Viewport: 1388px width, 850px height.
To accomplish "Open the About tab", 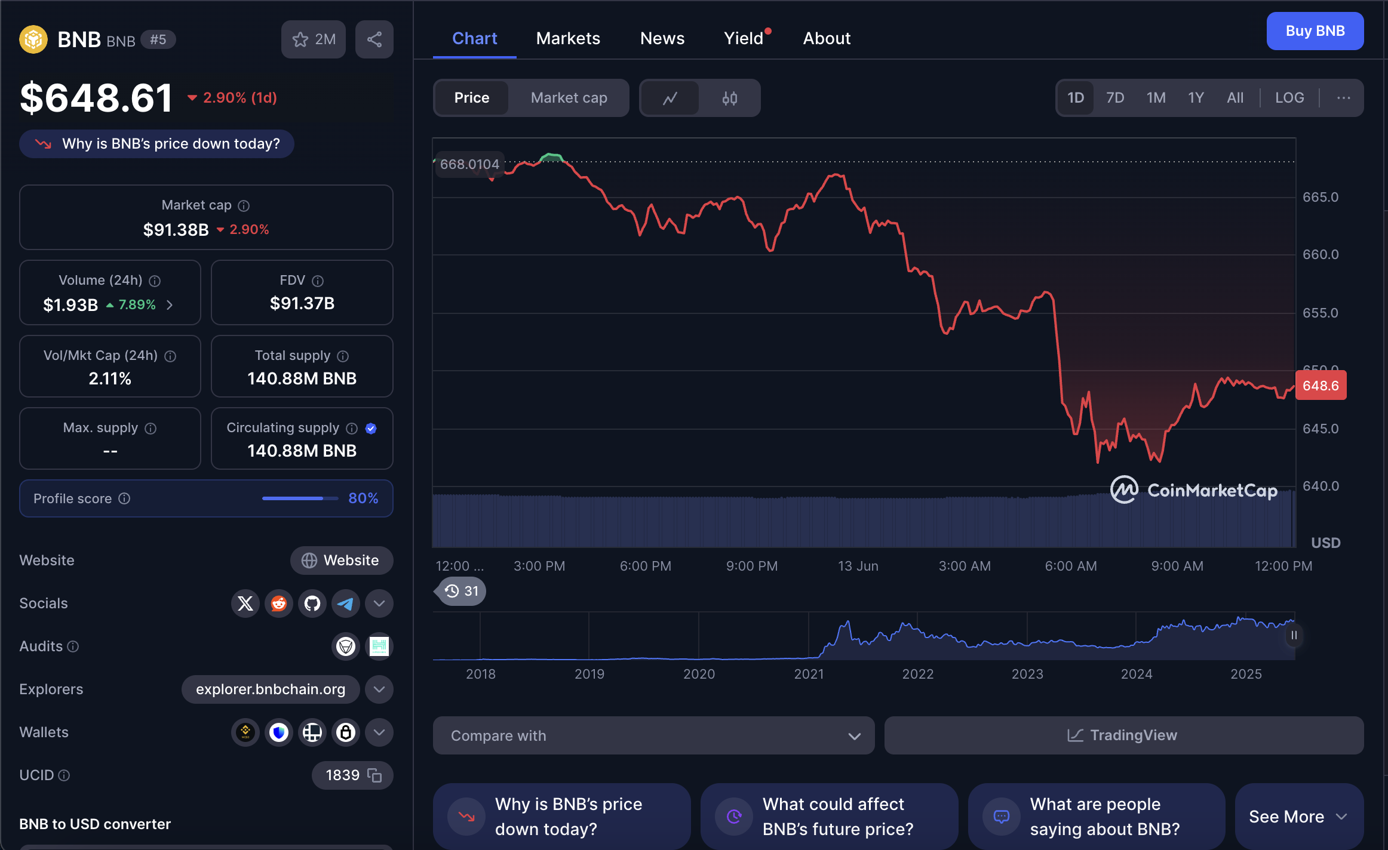I will click(x=827, y=38).
